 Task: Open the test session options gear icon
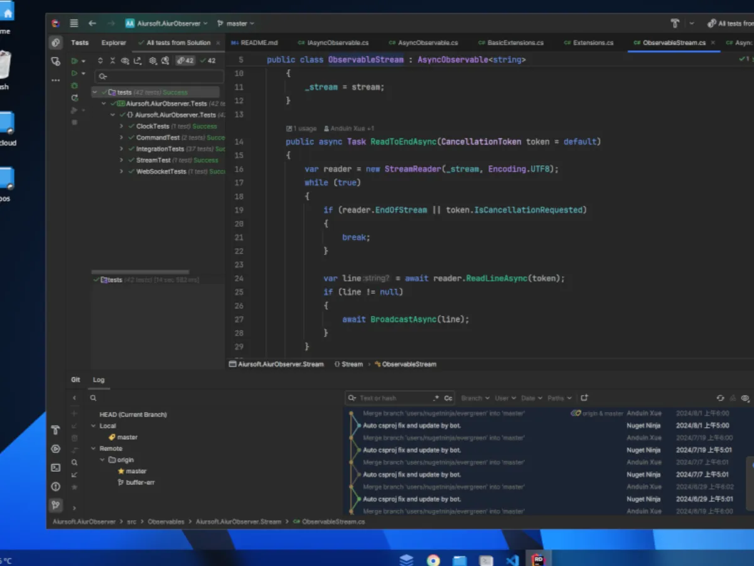click(x=153, y=61)
